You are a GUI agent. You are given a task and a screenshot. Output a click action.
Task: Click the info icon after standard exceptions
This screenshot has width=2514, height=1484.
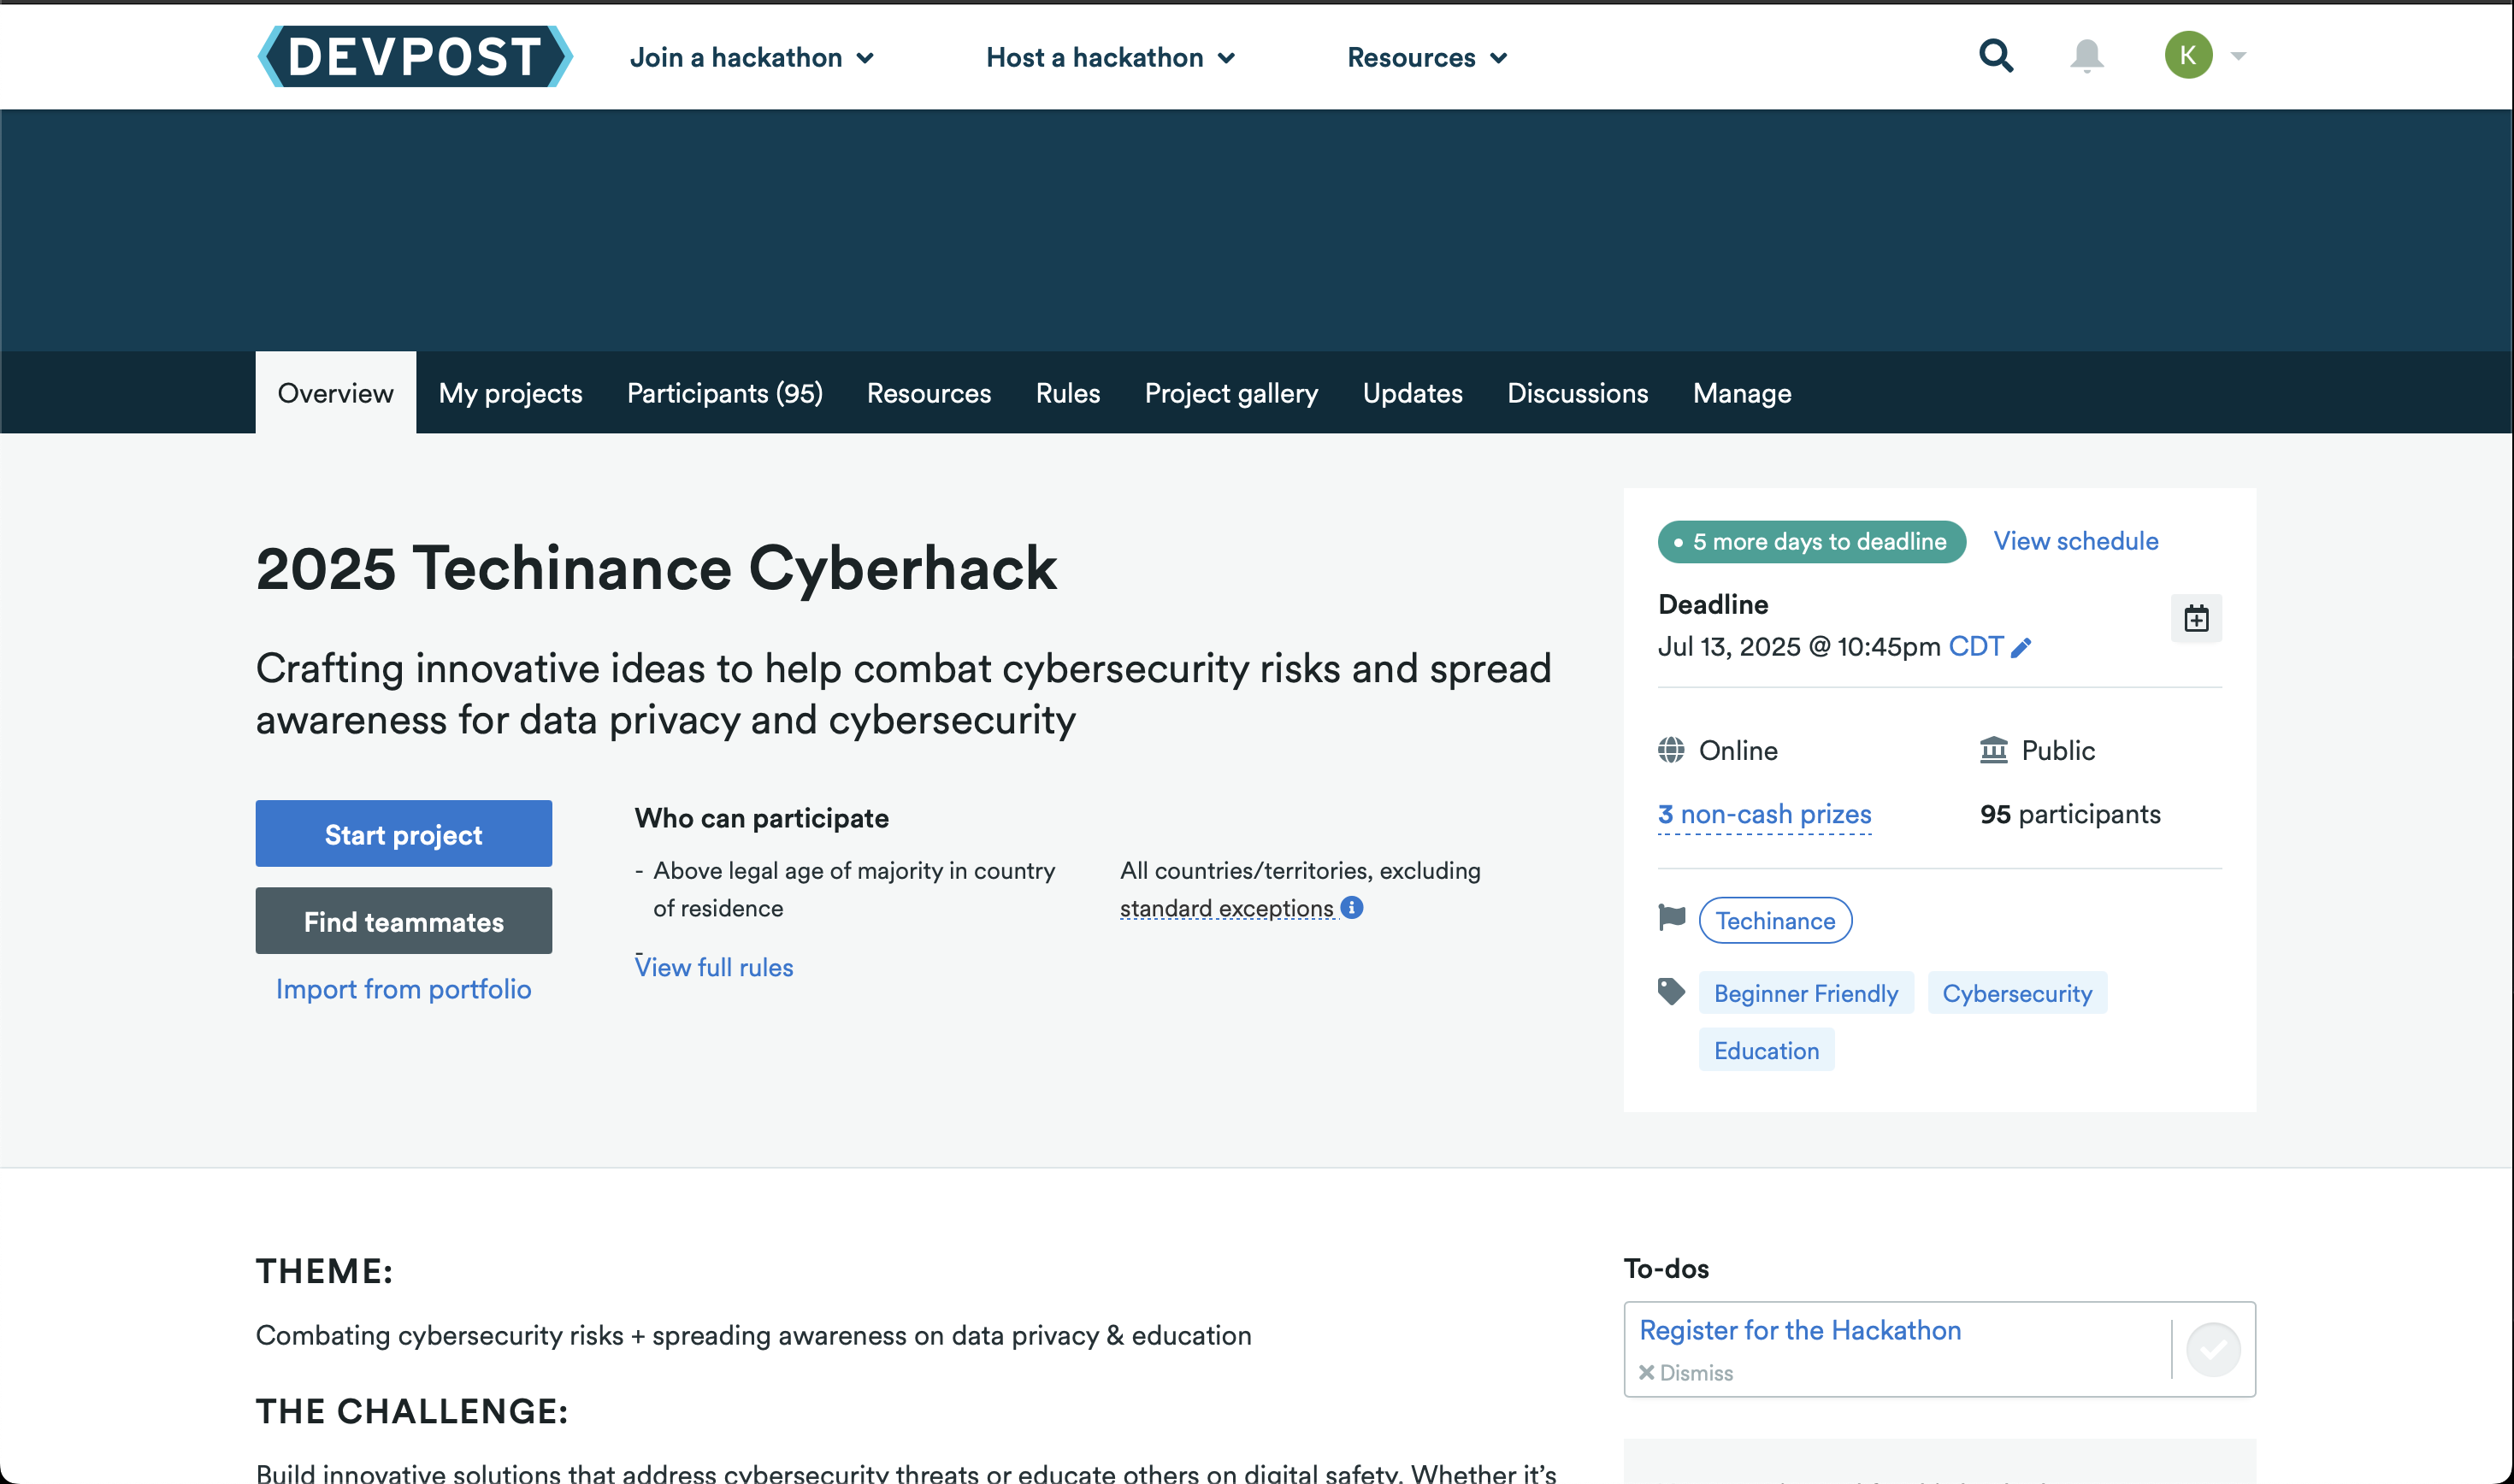coord(1352,907)
